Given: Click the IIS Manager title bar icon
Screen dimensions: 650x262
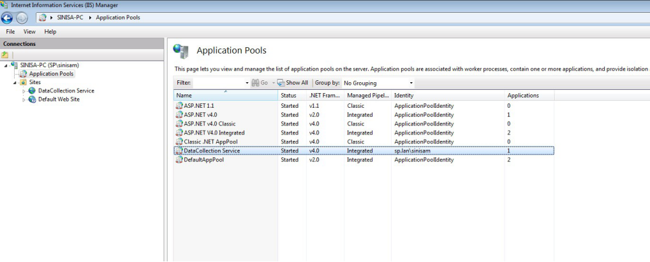Looking at the screenshot, I should pos(4,5).
